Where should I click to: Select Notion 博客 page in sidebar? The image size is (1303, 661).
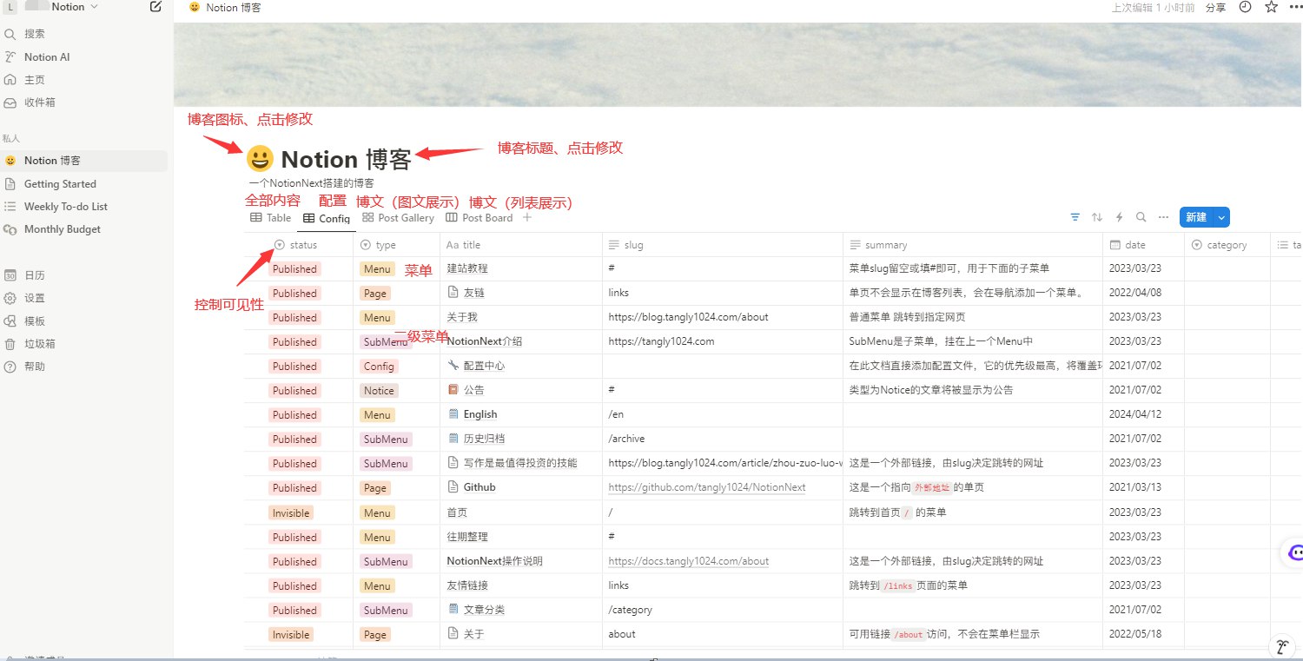pyautogui.click(x=83, y=161)
